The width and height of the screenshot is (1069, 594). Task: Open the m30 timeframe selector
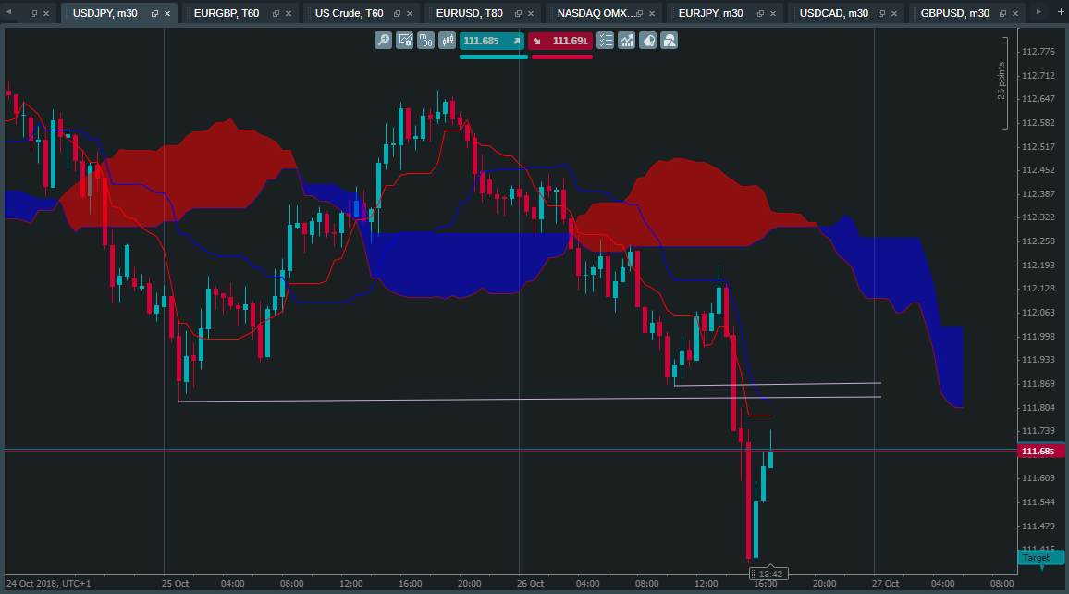(x=425, y=41)
